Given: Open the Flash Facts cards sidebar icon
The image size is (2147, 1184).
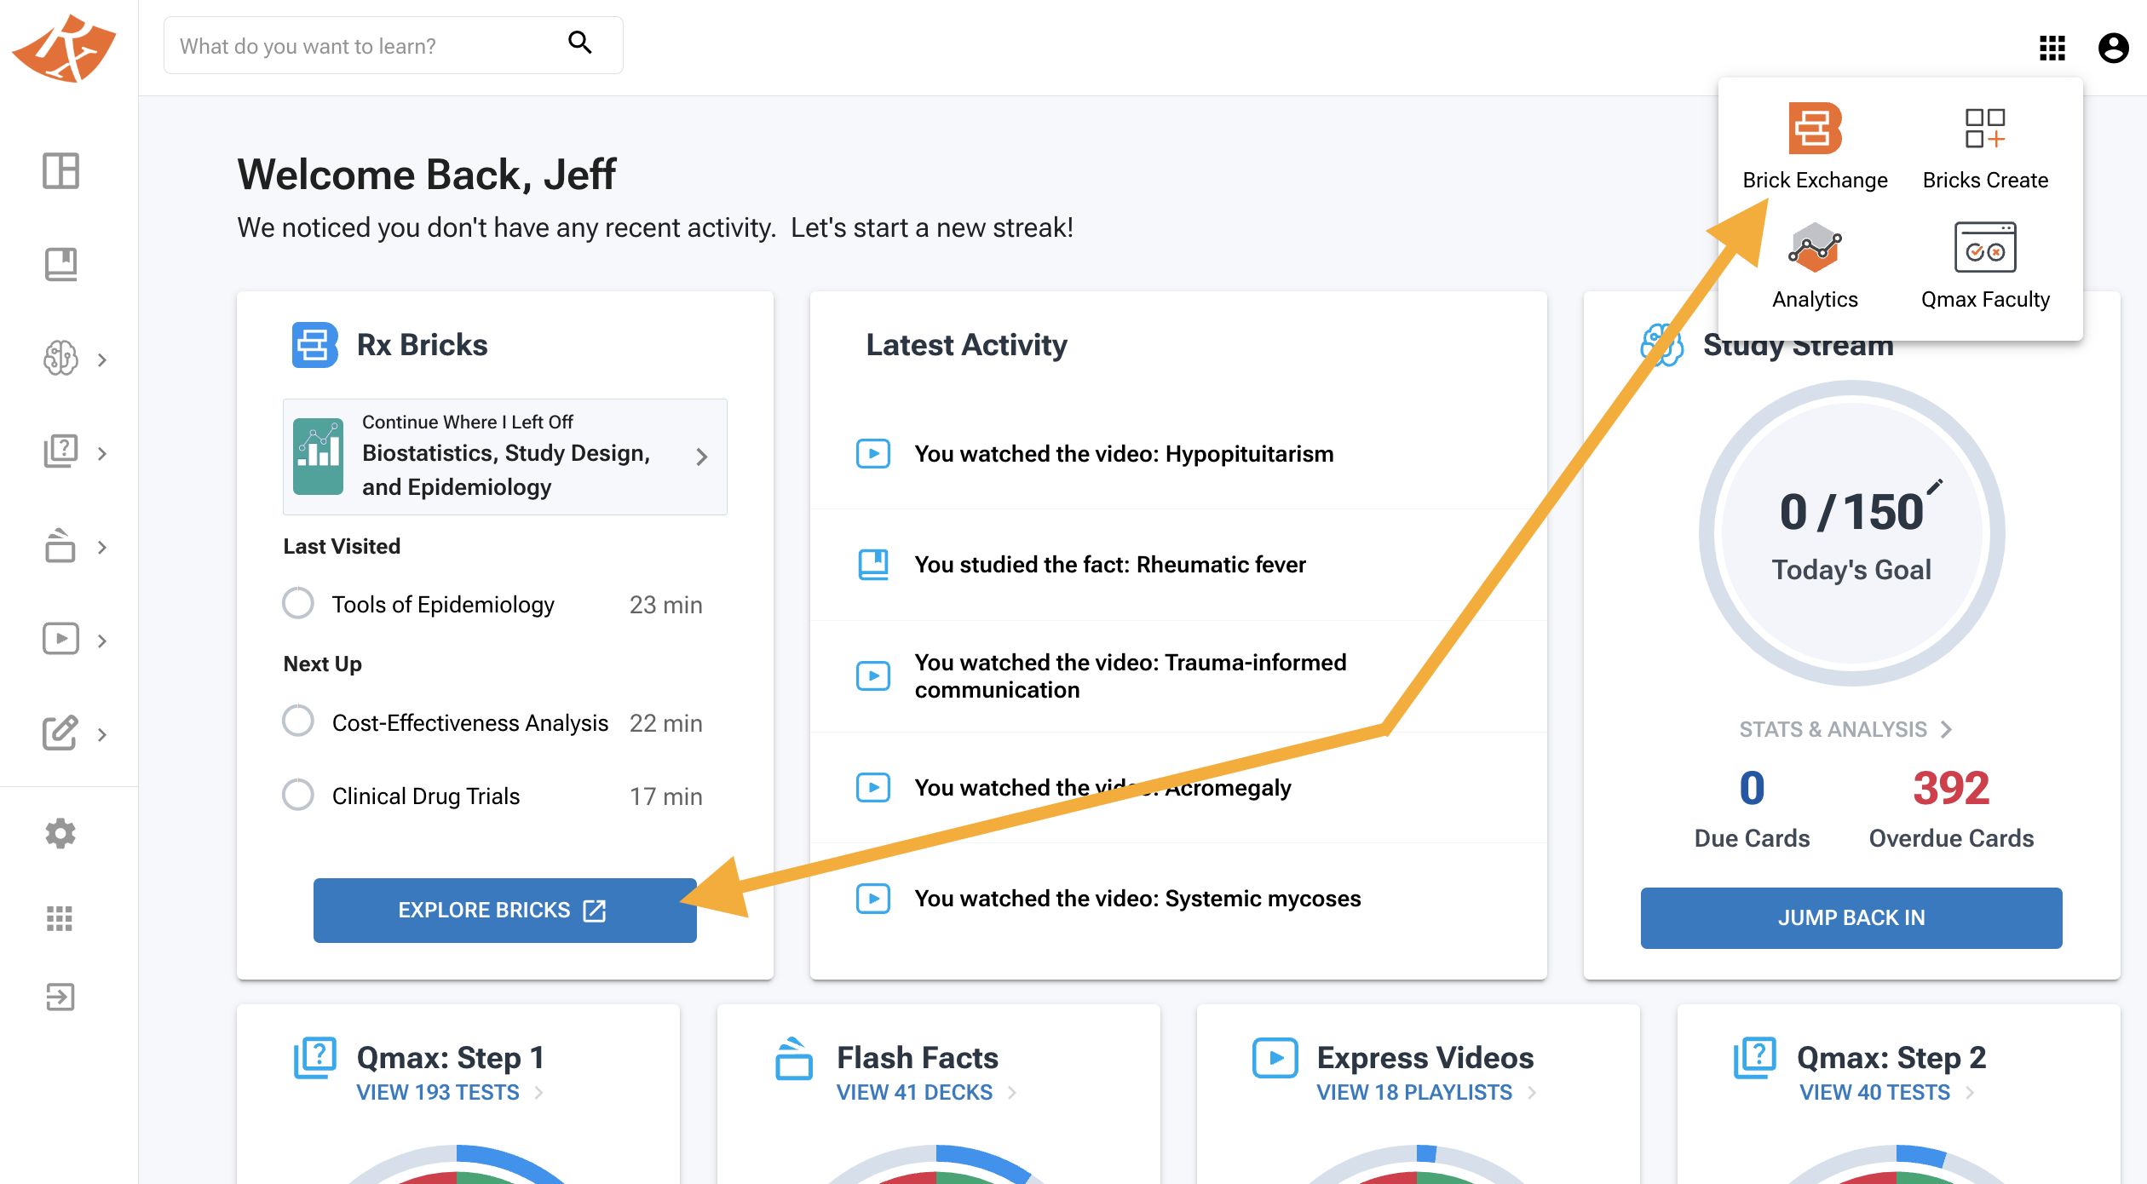Looking at the screenshot, I should point(60,545).
